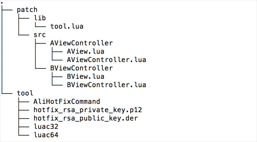
Task: Click the luac64 binary
Action: pos(46,135)
